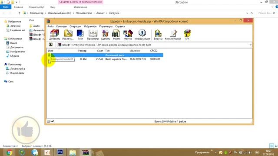This screenshot has width=278, height=156.
Task: Click the Комментарий toolbar icon
Action: coord(173,35)
